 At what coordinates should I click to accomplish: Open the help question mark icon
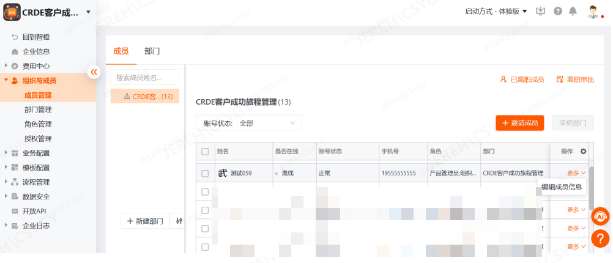557,11
